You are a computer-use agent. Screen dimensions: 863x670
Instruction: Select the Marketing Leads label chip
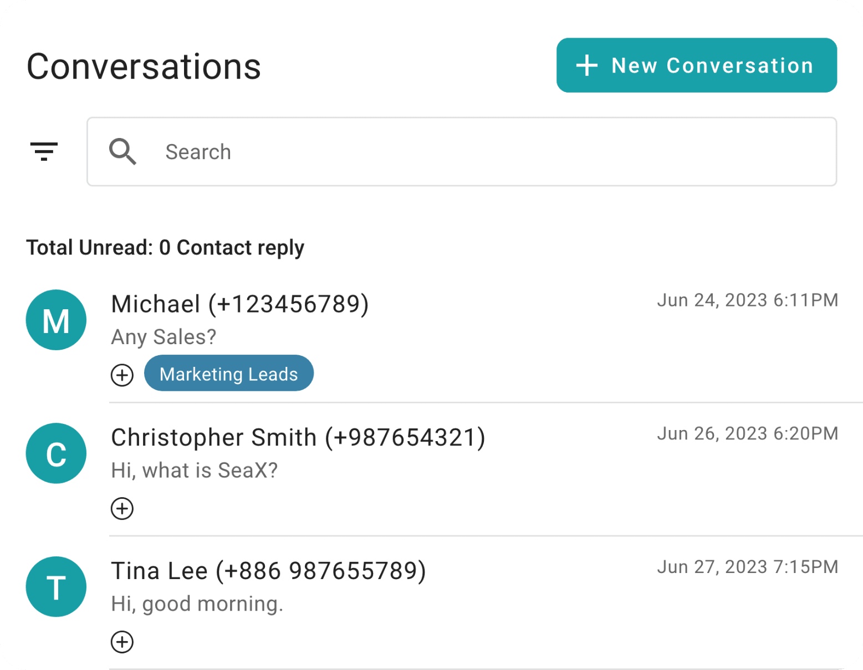pos(229,374)
